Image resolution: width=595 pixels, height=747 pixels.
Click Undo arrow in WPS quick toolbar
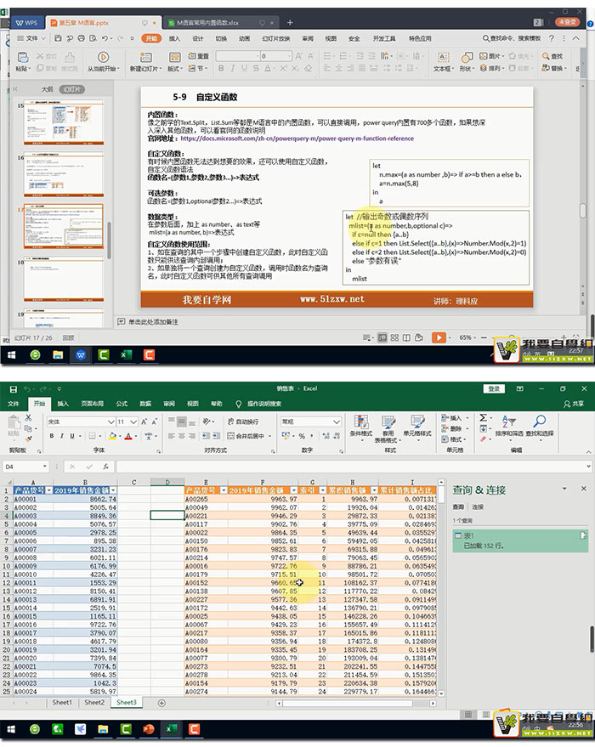coord(105,38)
